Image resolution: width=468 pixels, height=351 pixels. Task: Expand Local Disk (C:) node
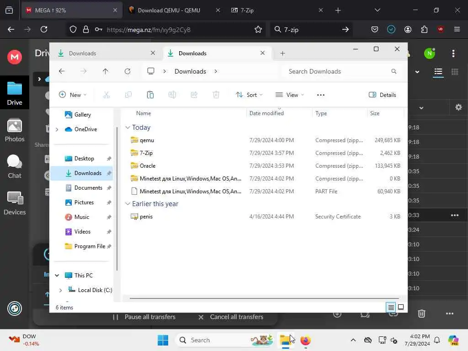coord(61,290)
